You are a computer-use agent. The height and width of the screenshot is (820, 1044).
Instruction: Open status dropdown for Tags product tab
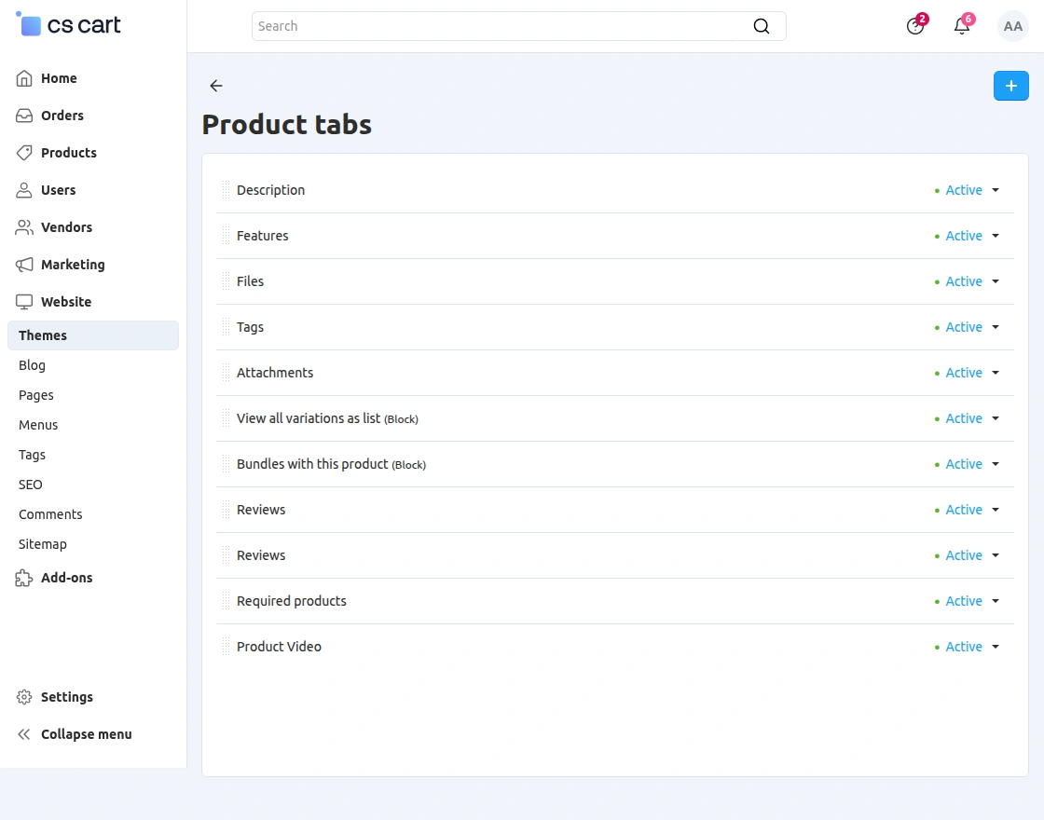click(967, 327)
